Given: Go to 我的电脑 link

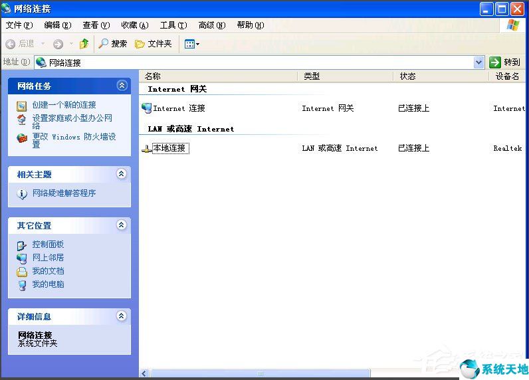Looking at the screenshot, I should coord(48,284).
